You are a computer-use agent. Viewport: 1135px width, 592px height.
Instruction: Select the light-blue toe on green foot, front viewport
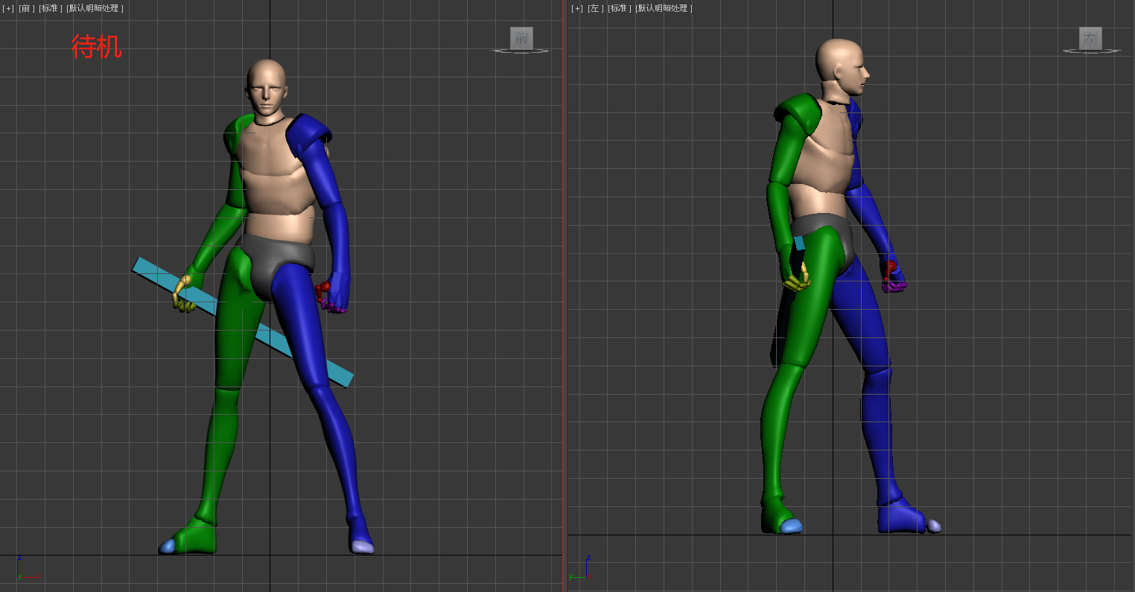(167, 547)
